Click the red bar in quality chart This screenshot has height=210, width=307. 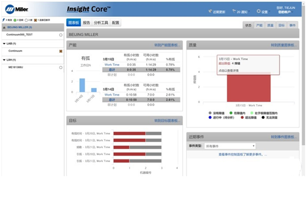pyautogui.click(x=249, y=87)
